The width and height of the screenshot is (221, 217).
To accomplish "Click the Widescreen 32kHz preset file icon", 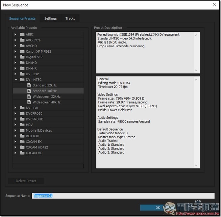I will click(x=29, y=97).
